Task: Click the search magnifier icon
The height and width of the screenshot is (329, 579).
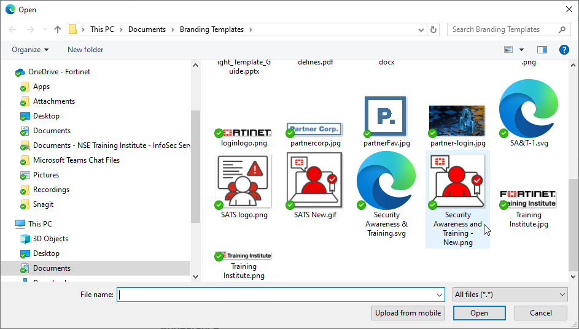Action: 562,29
